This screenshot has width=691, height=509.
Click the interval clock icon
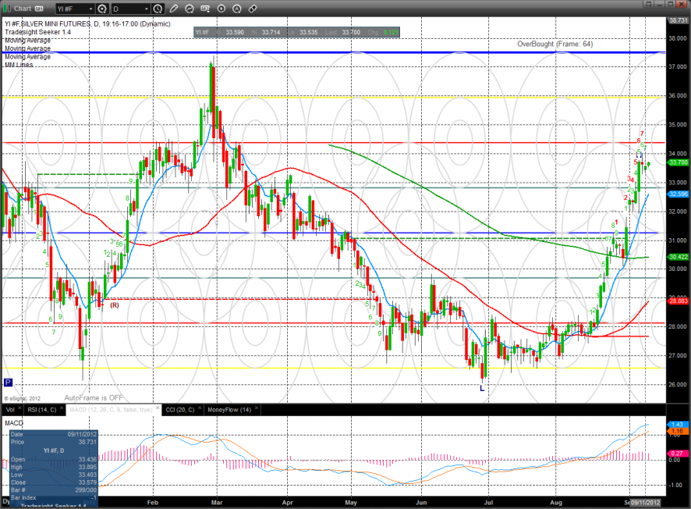point(158,9)
